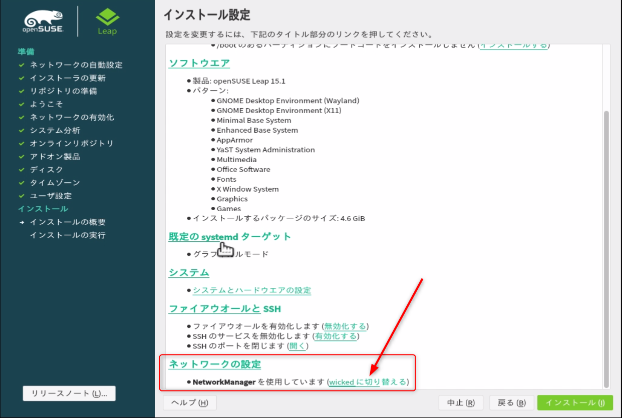Click the Multimedia pattern entry
The width and height of the screenshot is (622, 418).
tap(237, 160)
